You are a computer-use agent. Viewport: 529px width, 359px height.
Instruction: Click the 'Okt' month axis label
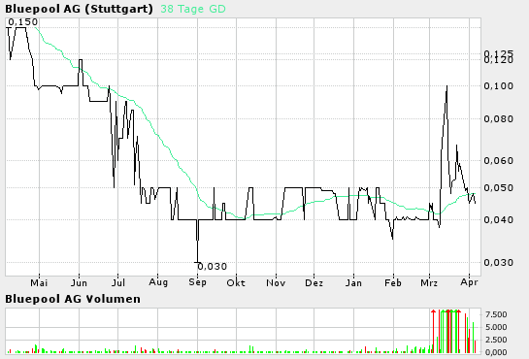(x=236, y=282)
